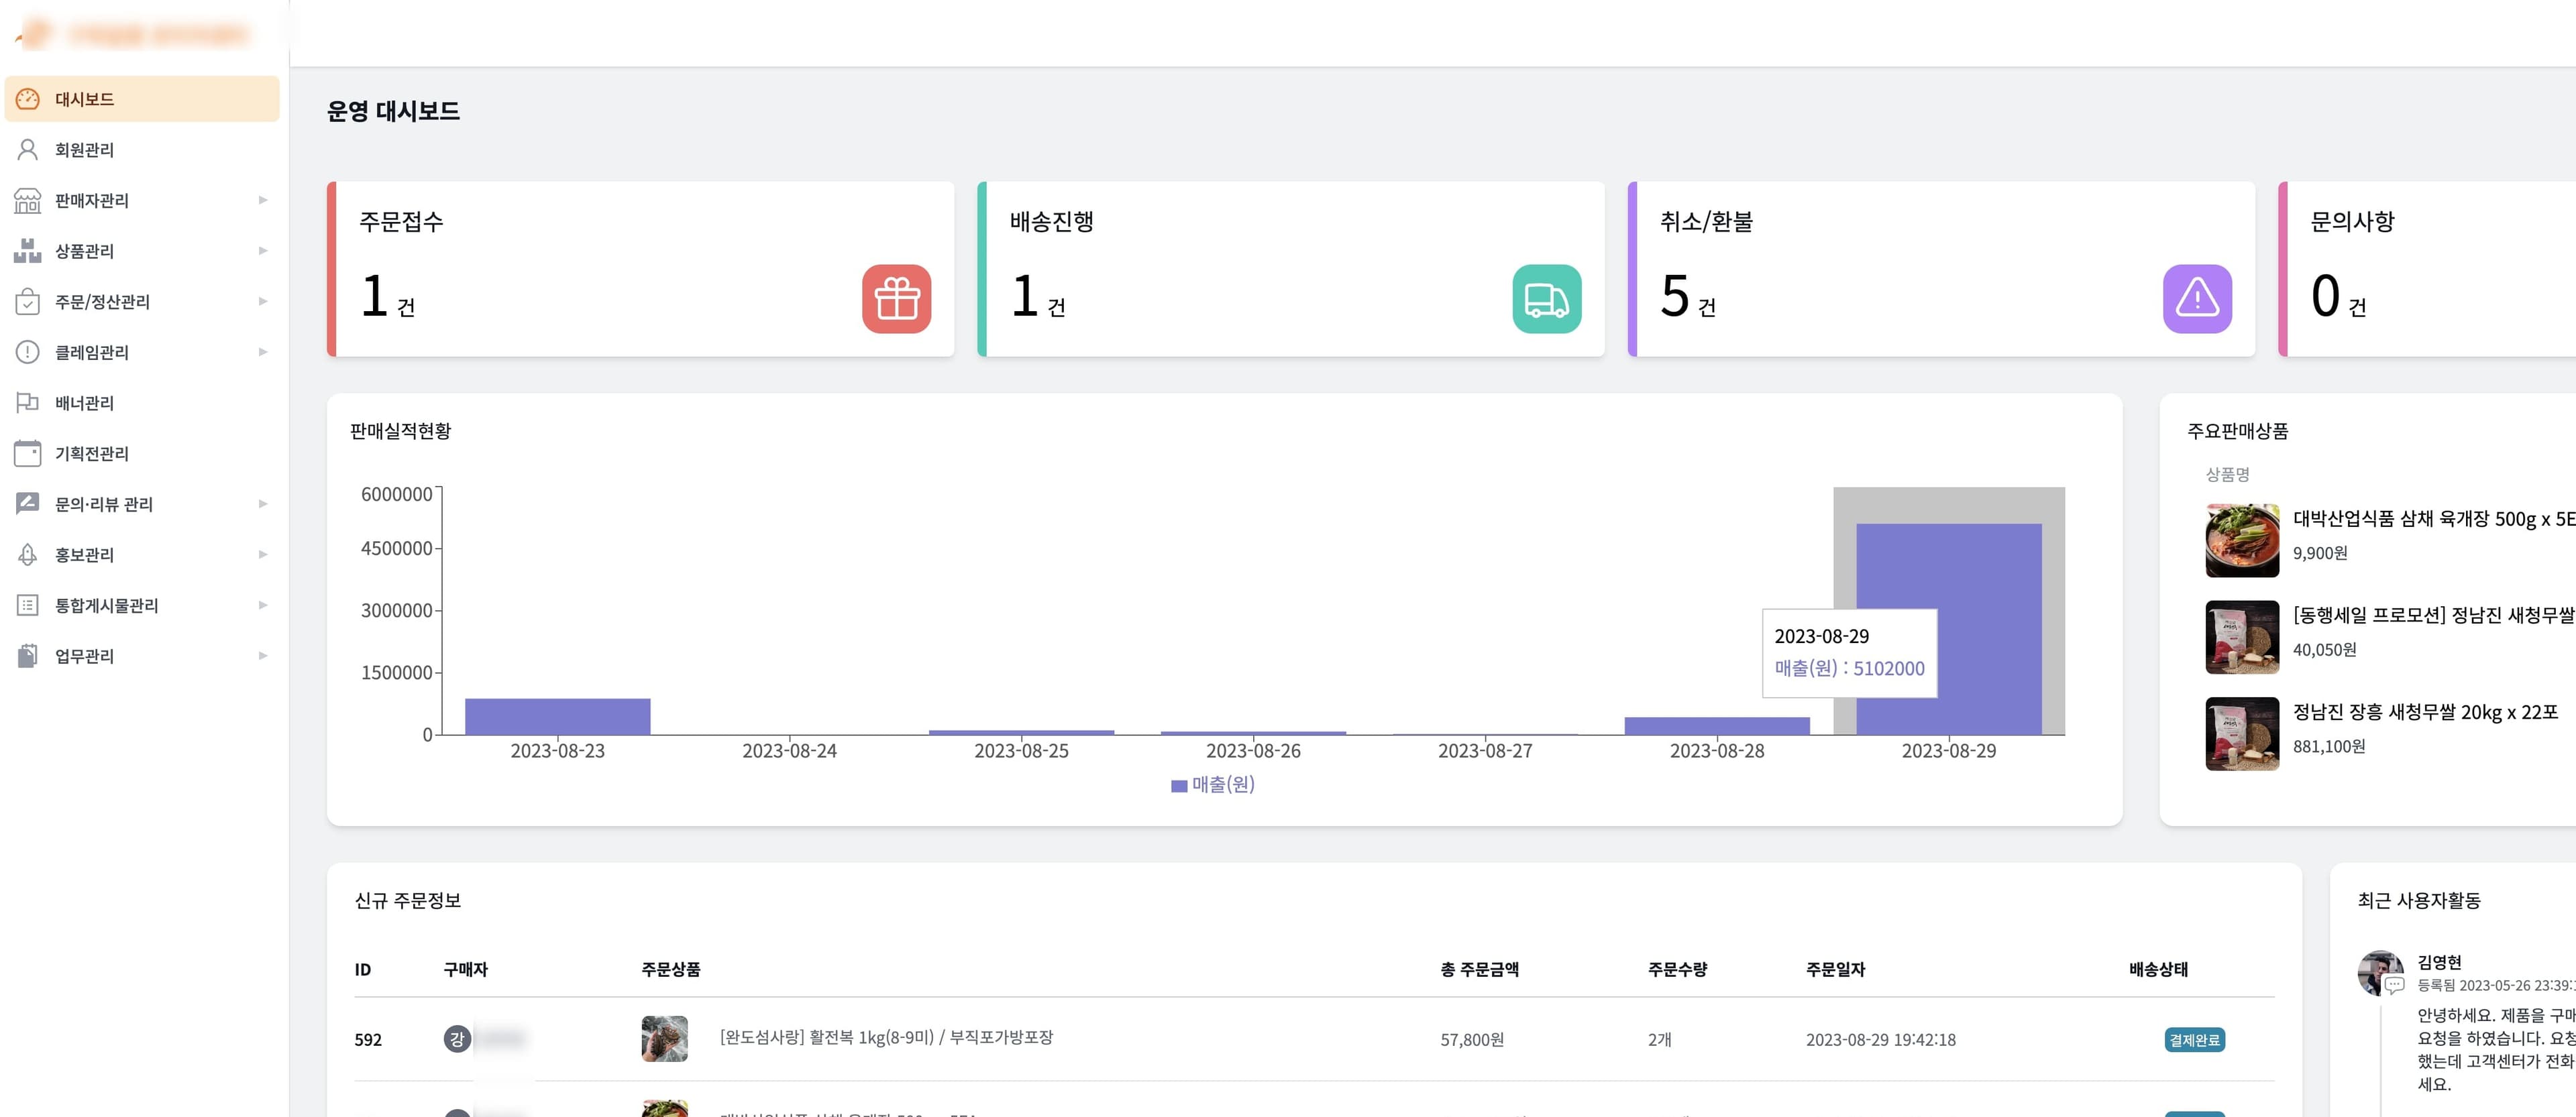Click the 기획전관리 calendar icon
Viewport: 2576px width, 1117px height.
click(x=28, y=454)
